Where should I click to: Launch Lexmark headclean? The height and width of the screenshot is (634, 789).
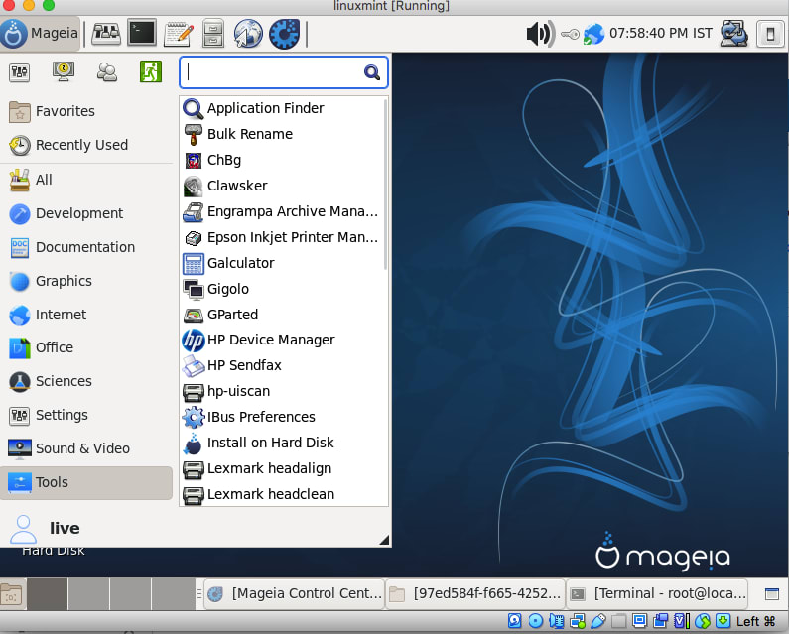[282, 494]
